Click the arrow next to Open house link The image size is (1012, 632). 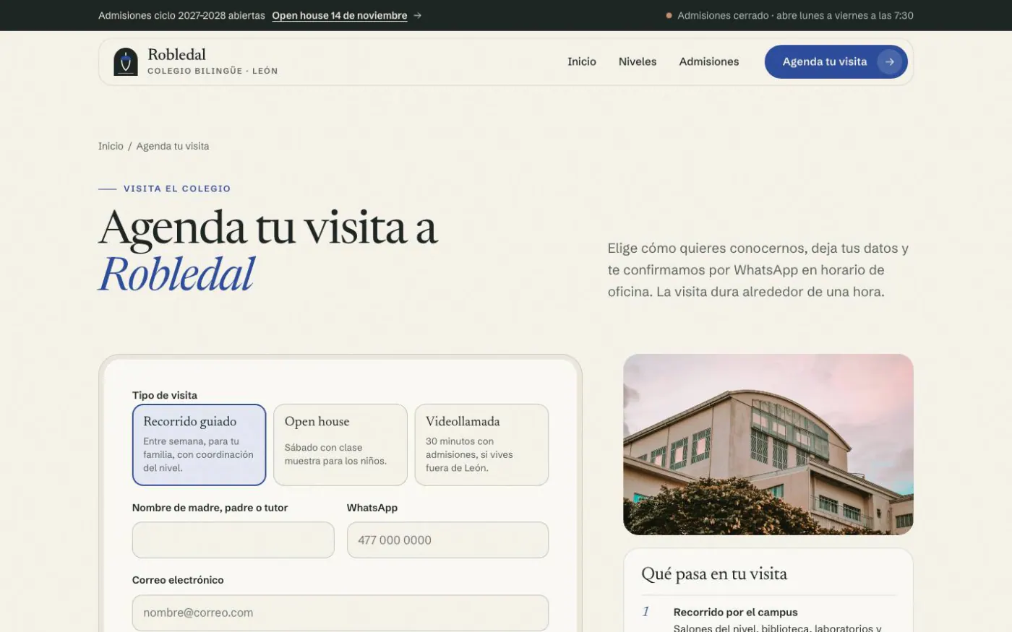(417, 15)
